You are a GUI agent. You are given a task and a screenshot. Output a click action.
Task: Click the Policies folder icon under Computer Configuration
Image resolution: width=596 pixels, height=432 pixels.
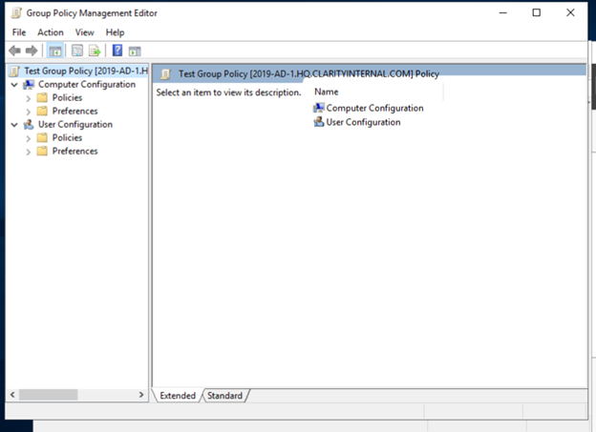pos(42,98)
